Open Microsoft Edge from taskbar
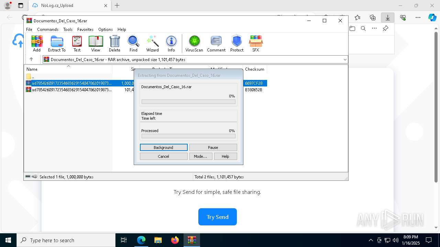 141,240
